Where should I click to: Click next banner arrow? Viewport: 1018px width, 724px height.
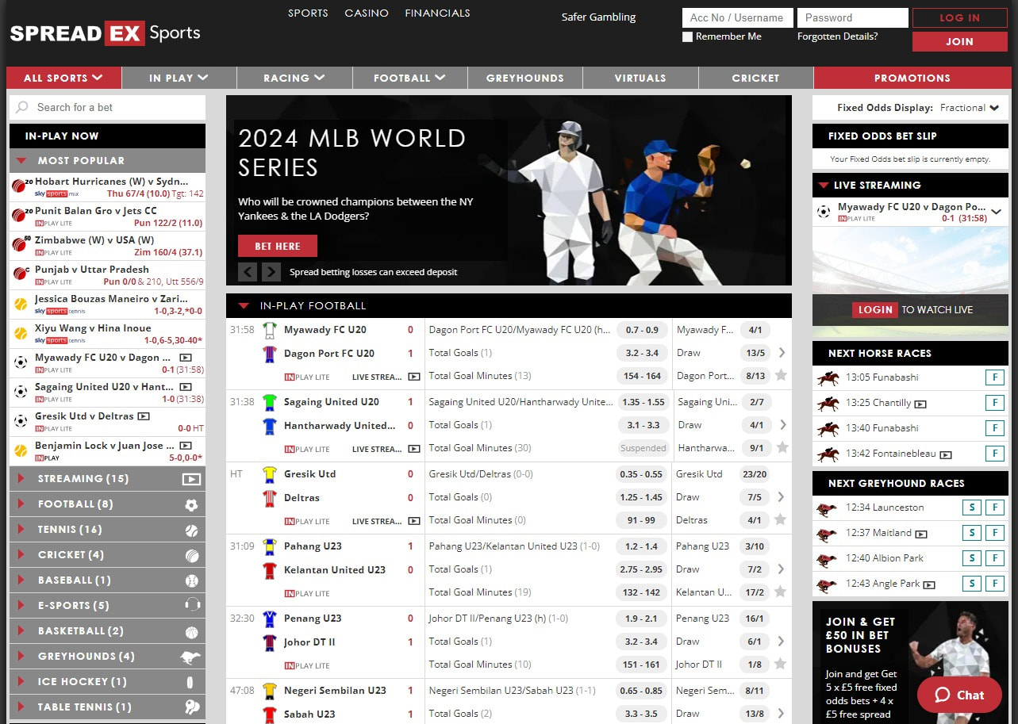click(271, 272)
